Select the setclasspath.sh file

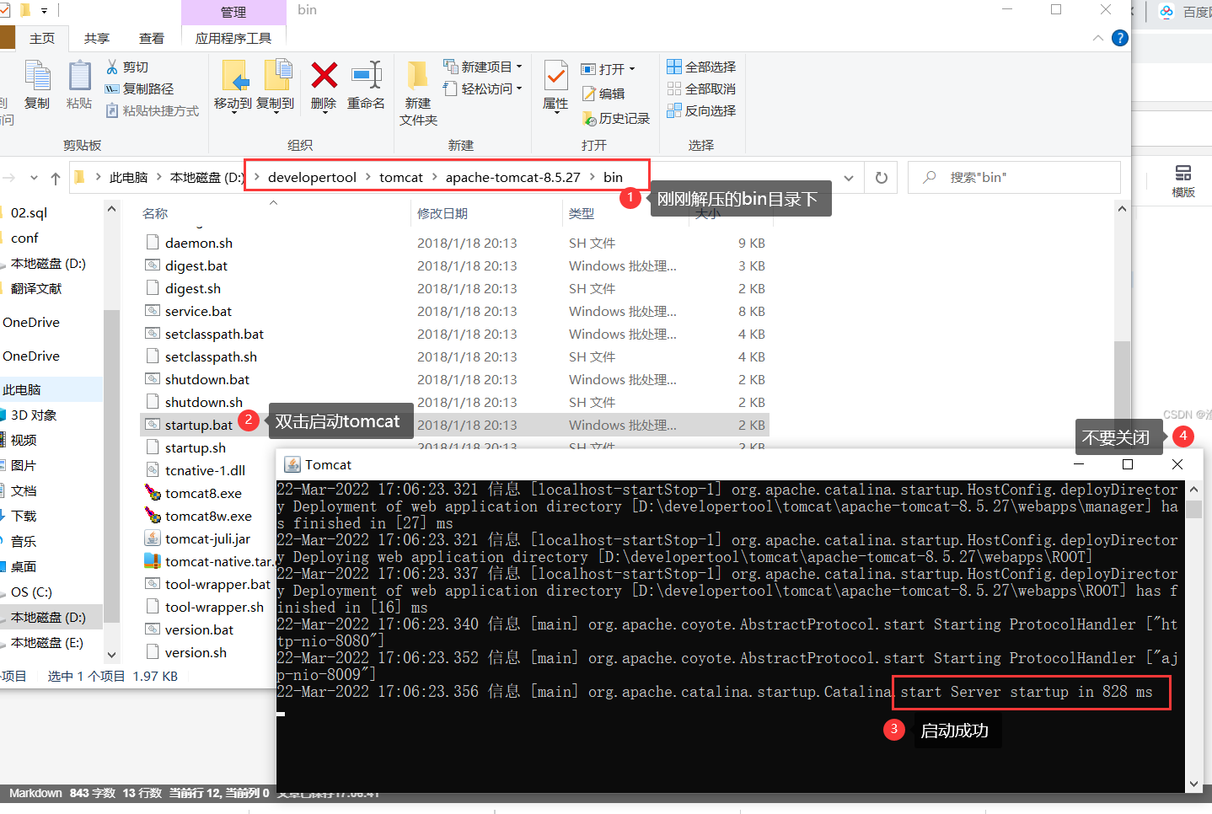click(x=211, y=356)
